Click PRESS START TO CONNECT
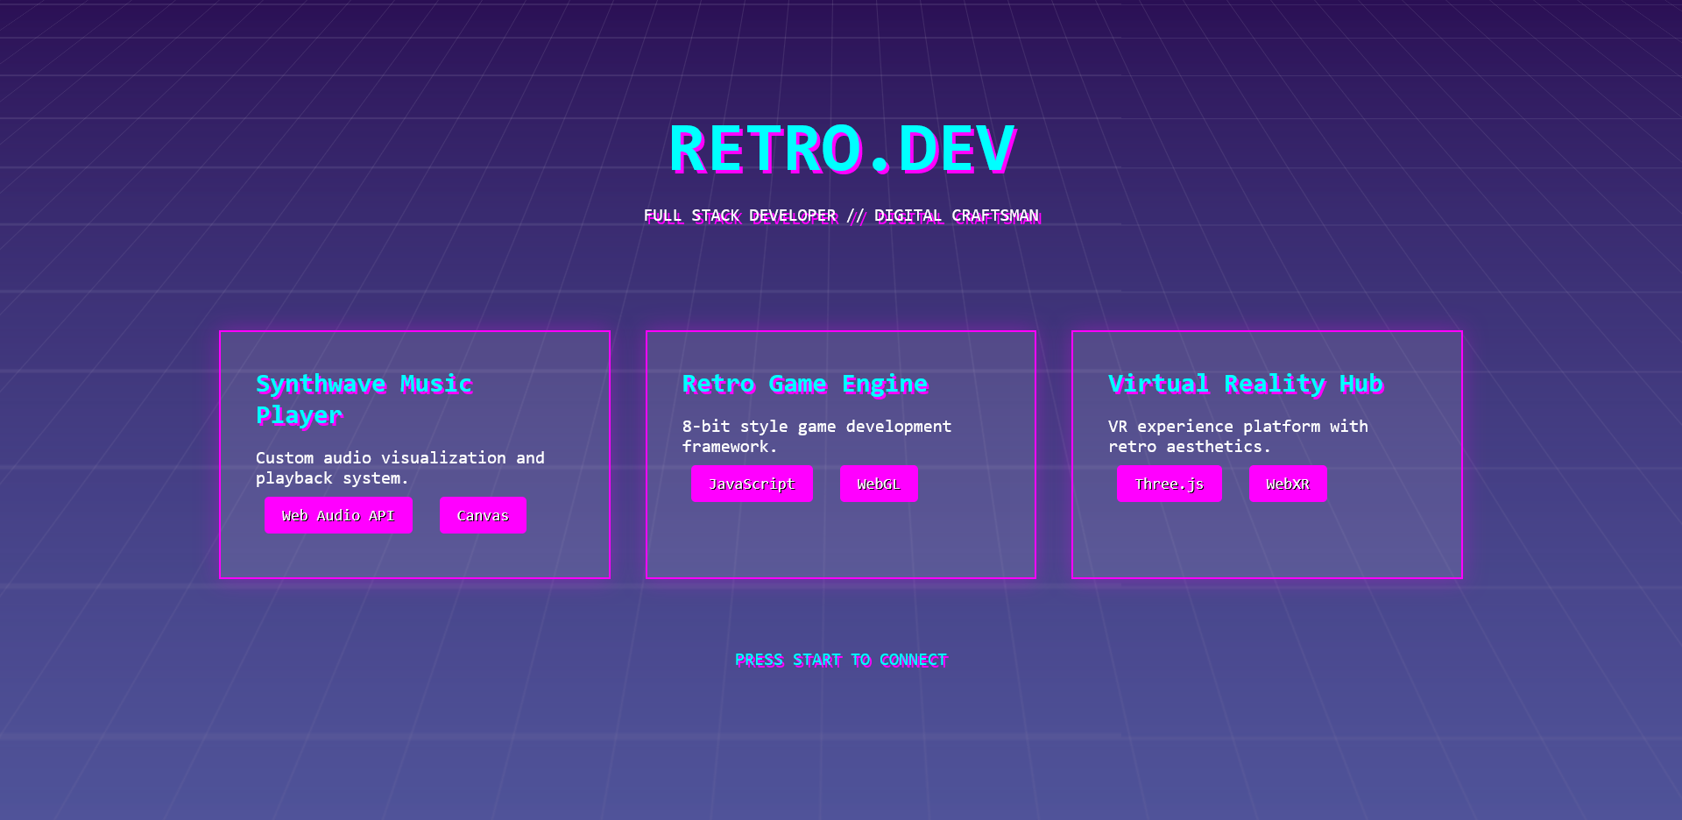Screen dimensions: 1682x820 click(840, 660)
